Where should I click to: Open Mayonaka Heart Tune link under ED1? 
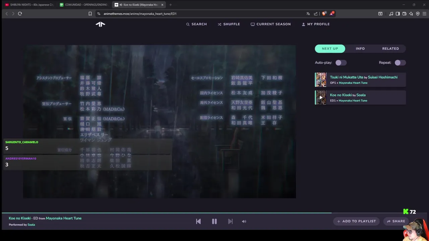[353, 100]
